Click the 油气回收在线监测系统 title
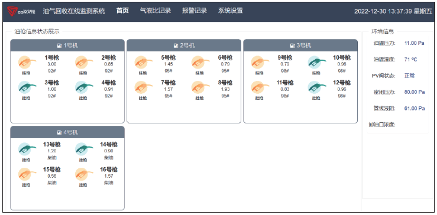Image resolution: width=437 pixels, height=215 pixels. point(74,11)
